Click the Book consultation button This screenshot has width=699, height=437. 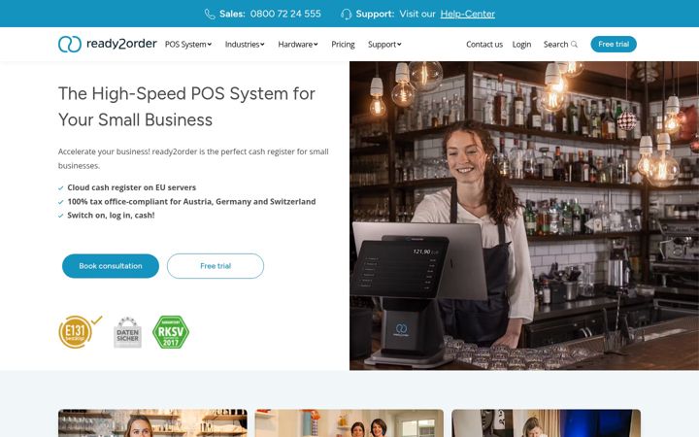111,266
